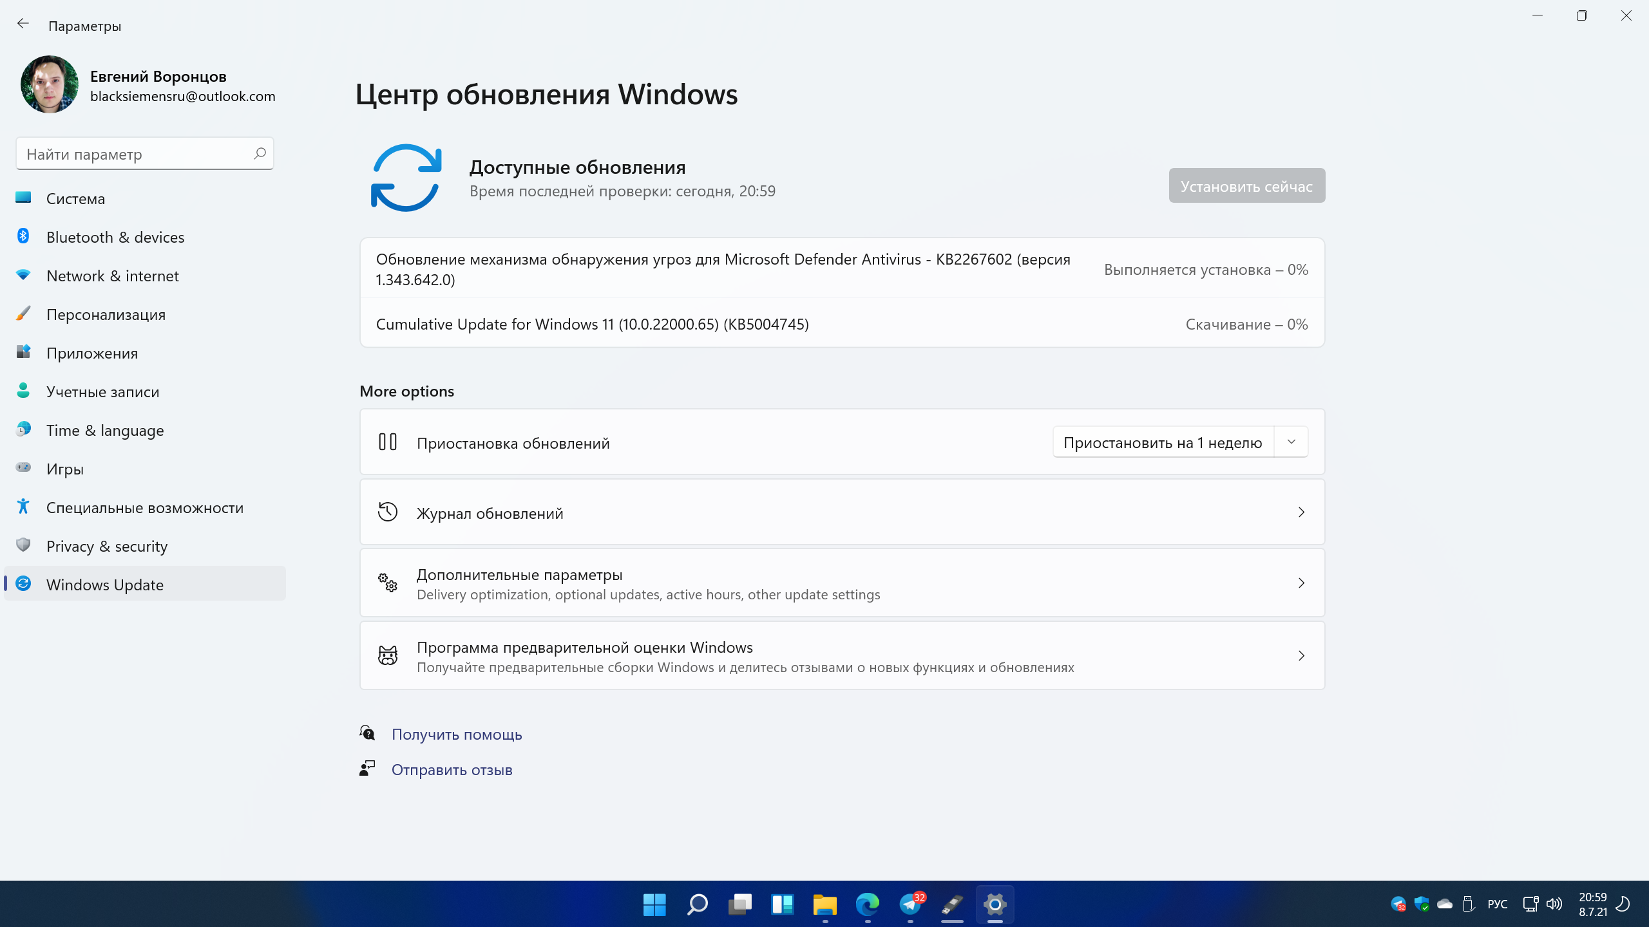Click the Time & language globe icon
Screen dimensions: 1649x927
point(23,429)
